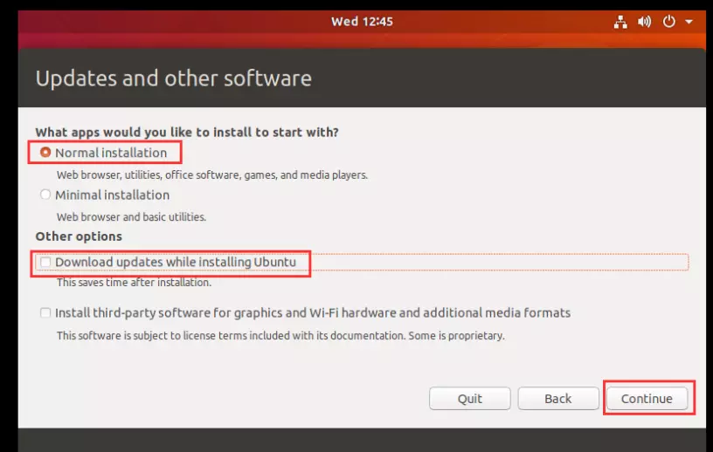This screenshot has height=452, width=713.
Task: Click text about software license terms
Action: click(x=280, y=335)
